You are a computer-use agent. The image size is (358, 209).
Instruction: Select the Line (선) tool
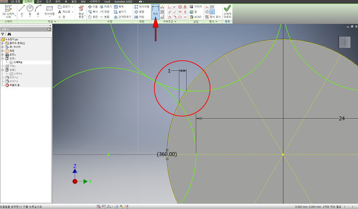tap(21, 11)
